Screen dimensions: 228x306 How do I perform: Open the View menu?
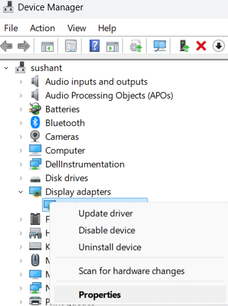point(76,28)
